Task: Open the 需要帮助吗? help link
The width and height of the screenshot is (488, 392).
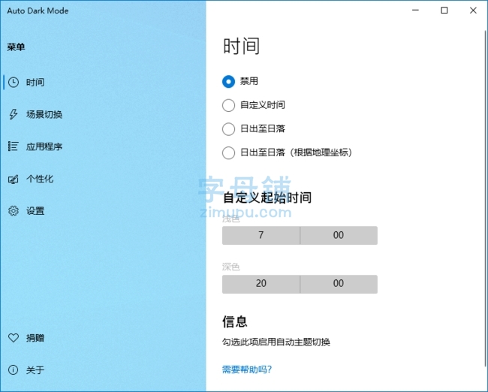Action: (x=247, y=369)
